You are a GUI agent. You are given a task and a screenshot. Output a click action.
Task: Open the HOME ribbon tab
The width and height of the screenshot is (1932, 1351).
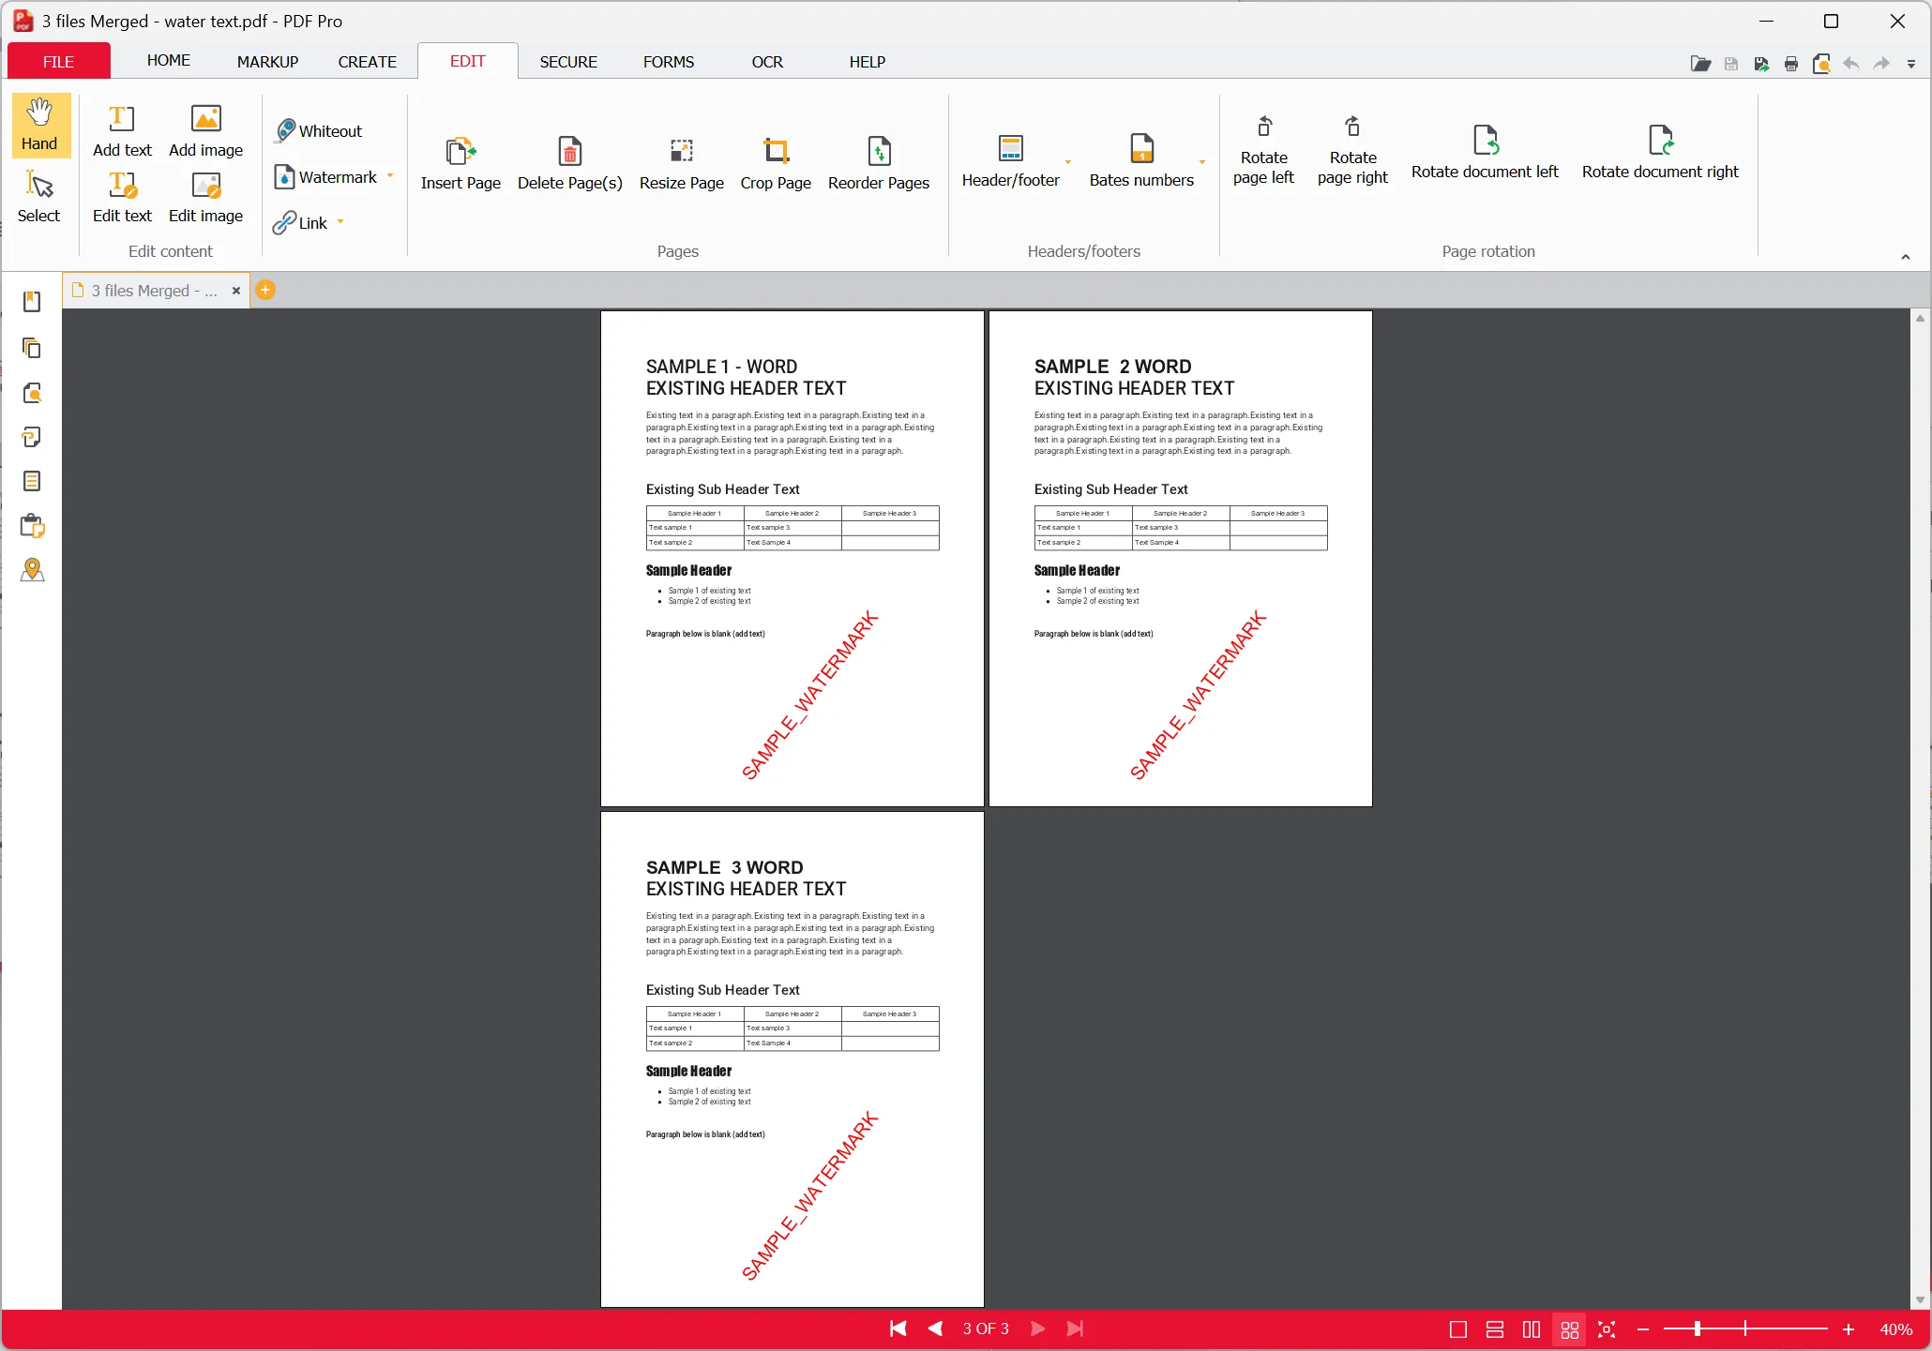click(169, 61)
